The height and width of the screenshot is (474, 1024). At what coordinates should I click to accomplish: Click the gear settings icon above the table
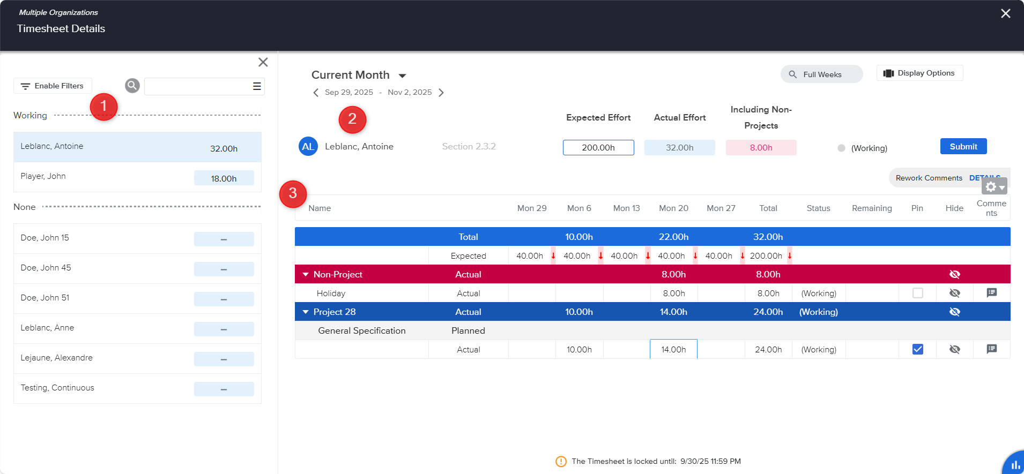coord(993,186)
